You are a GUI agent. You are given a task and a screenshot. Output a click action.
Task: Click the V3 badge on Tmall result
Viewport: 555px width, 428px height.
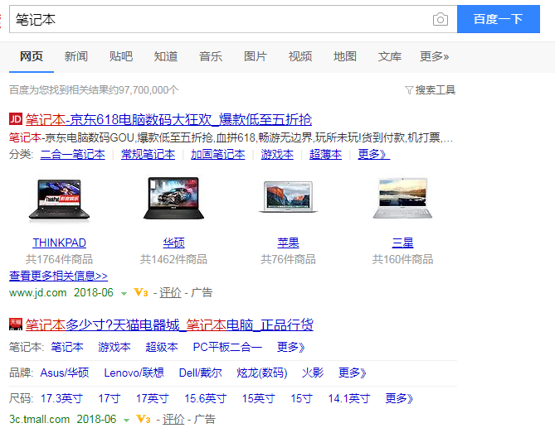(x=144, y=419)
